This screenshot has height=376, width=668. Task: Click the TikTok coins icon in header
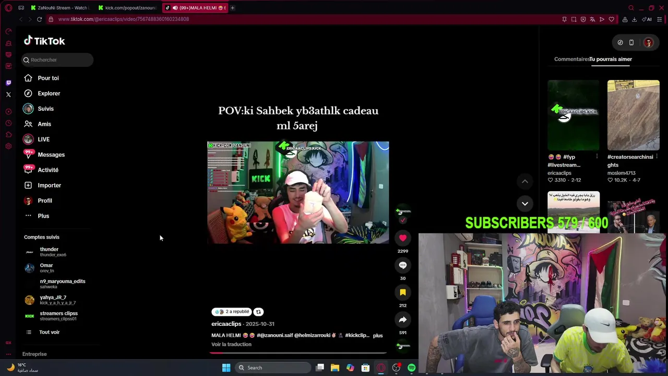pyautogui.click(x=620, y=43)
